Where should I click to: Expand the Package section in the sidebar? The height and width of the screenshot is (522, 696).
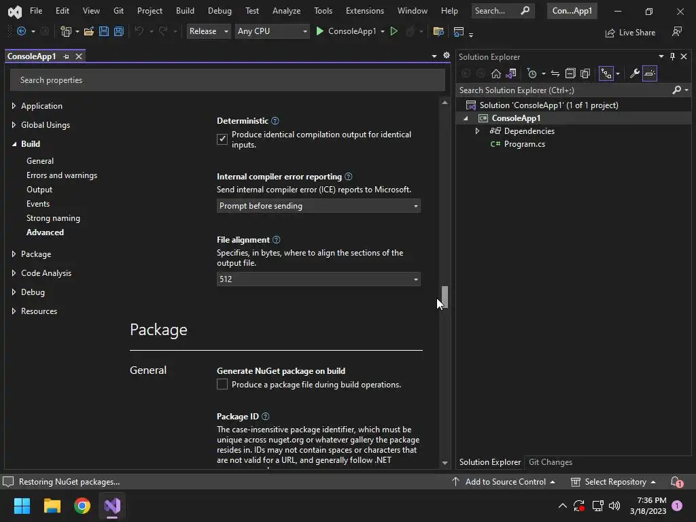pos(14,254)
